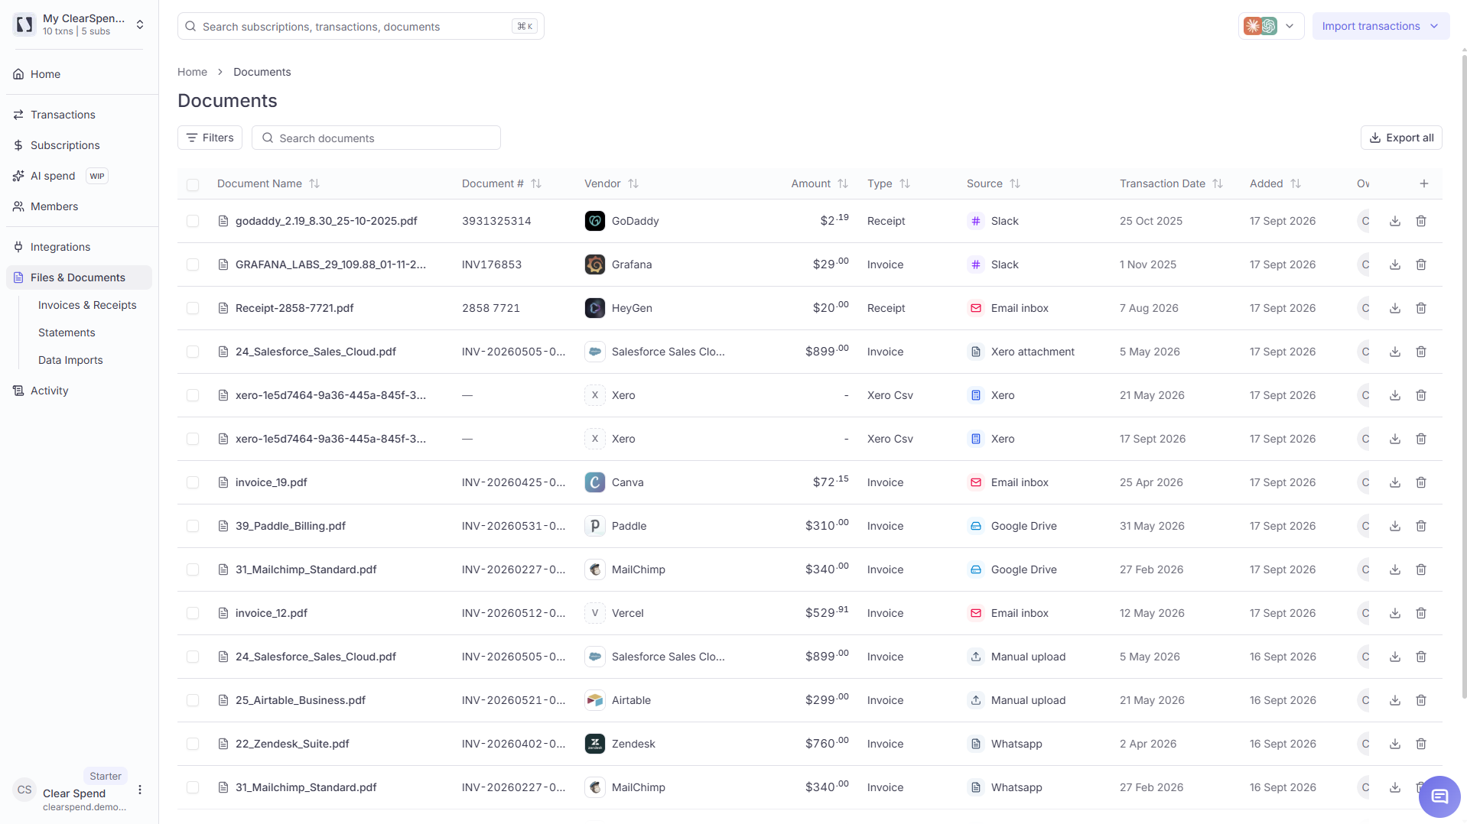Click the Slack source icon in the GoDaddy row

(x=976, y=221)
